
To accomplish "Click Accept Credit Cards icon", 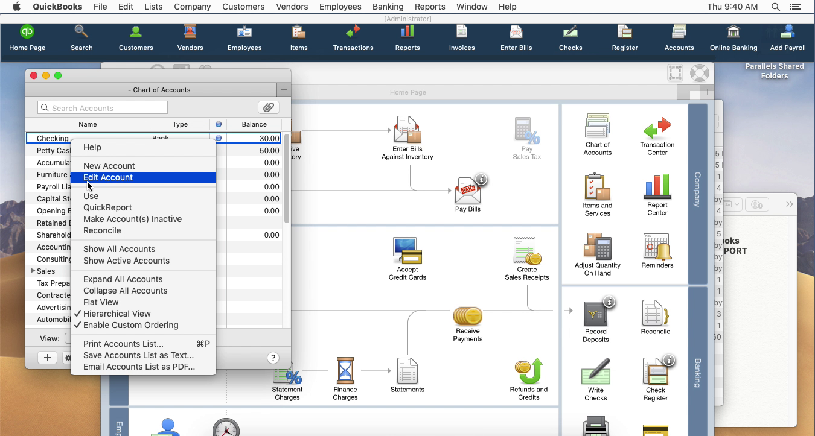I will click(x=407, y=259).
